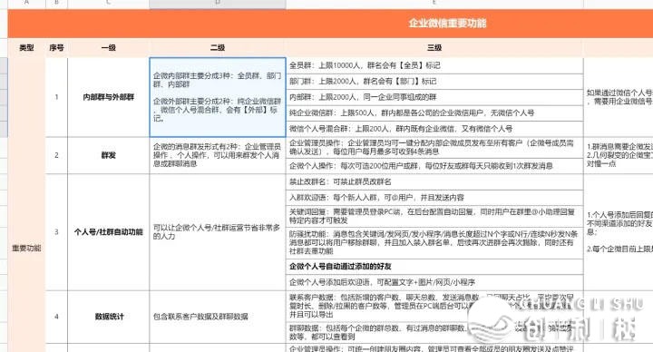Click the 三级 header cell
This screenshot has width=653, height=352.
(434, 48)
